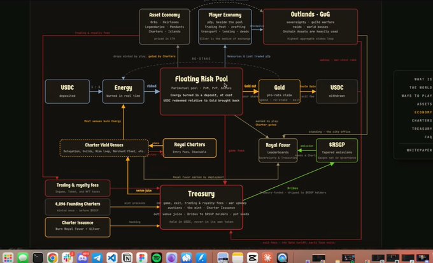Open Notion from the dock

click(127, 258)
